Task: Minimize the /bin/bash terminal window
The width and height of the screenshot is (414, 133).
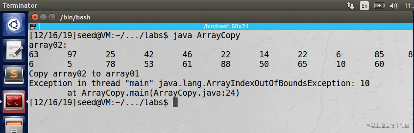Action: click(x=43, y=17)
